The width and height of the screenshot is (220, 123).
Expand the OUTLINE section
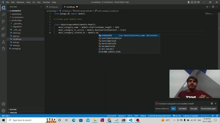tap(13, 110)
